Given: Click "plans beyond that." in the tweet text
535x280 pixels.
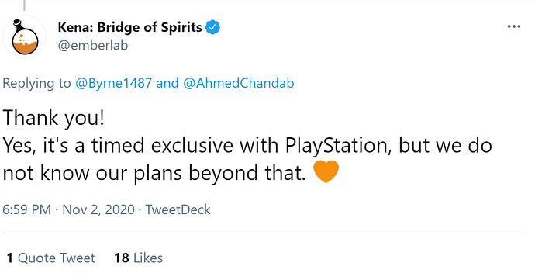Looking at the screenshot, I should tap(219, 173).
